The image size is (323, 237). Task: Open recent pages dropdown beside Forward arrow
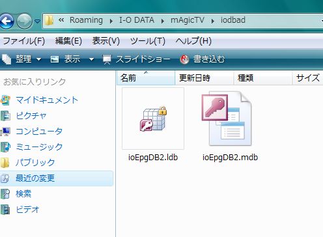point(37,21)
